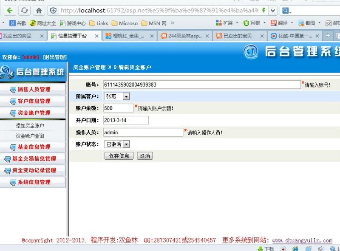Open the Links bookmark folder

tap(99, 23)
